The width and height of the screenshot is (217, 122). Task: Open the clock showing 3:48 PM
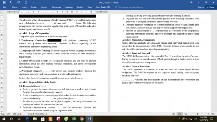(203, 119)
